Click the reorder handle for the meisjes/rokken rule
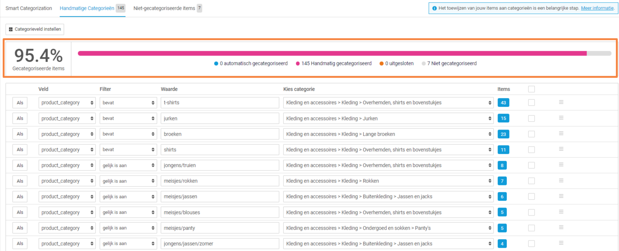This screenshot has height=251, width=619. pos(561,181)
